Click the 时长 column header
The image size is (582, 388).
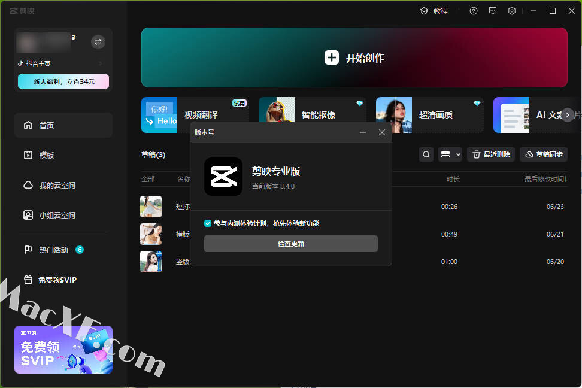tap(453, 180)
